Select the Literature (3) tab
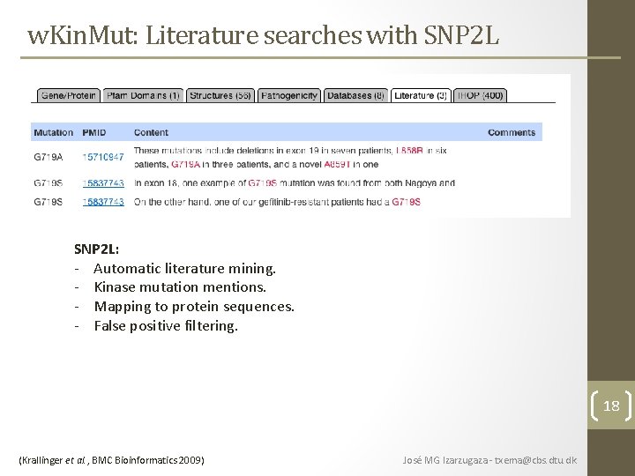The image size is (635, 476). [x=421, y=95]
